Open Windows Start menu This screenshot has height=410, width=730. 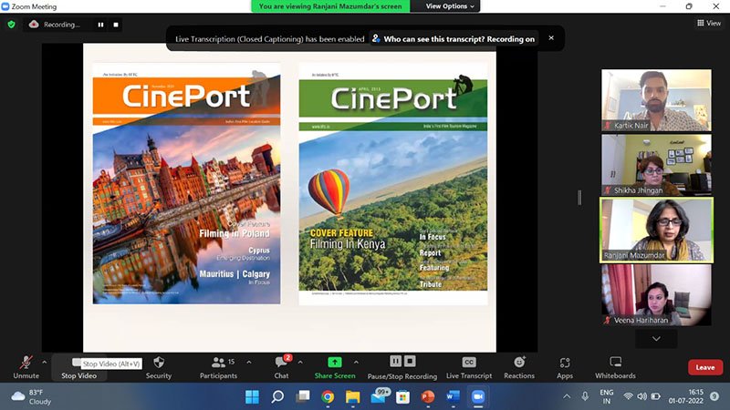click(x=252, y=396)
